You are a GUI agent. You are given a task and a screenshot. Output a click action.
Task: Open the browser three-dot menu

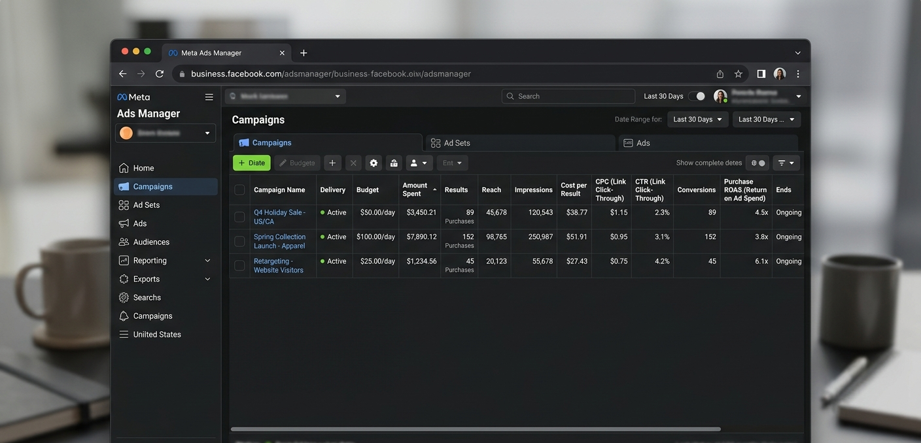coord(798,74)
